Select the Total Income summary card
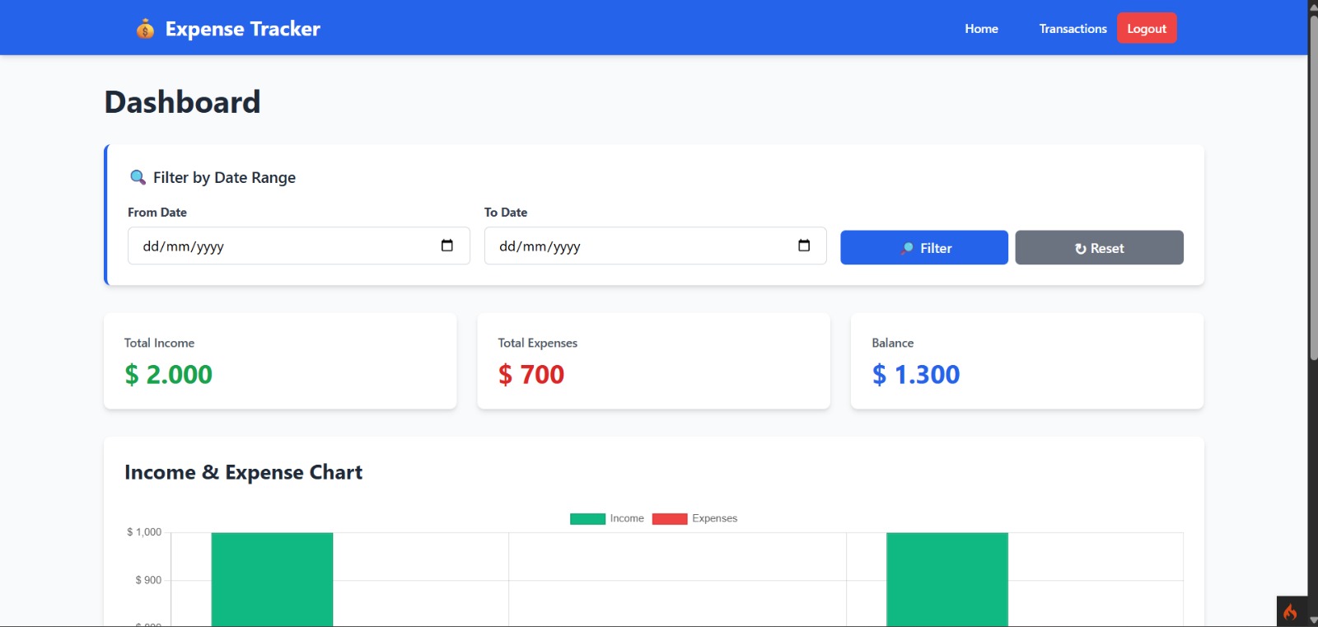Image resolution: width=1318 pixels, height=627 pixels. (x=280, y=361)
